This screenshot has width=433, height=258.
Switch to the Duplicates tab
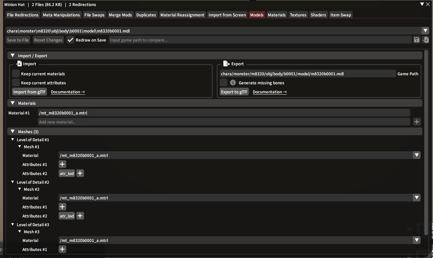(x=146, y=15)
